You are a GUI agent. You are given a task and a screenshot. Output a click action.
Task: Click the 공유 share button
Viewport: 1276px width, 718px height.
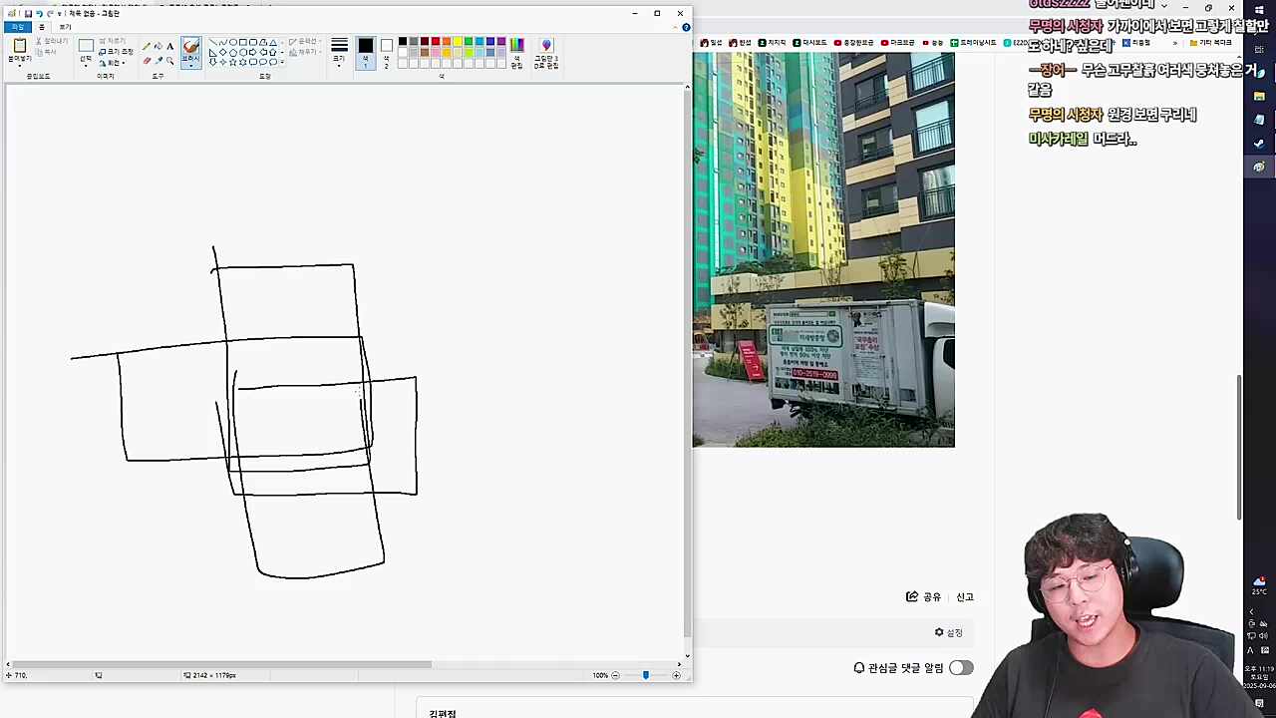coord(923,597)
